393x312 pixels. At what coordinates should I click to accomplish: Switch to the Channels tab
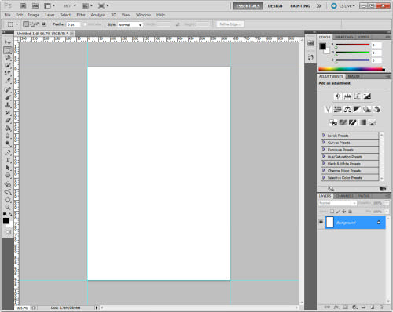[345, 196]
